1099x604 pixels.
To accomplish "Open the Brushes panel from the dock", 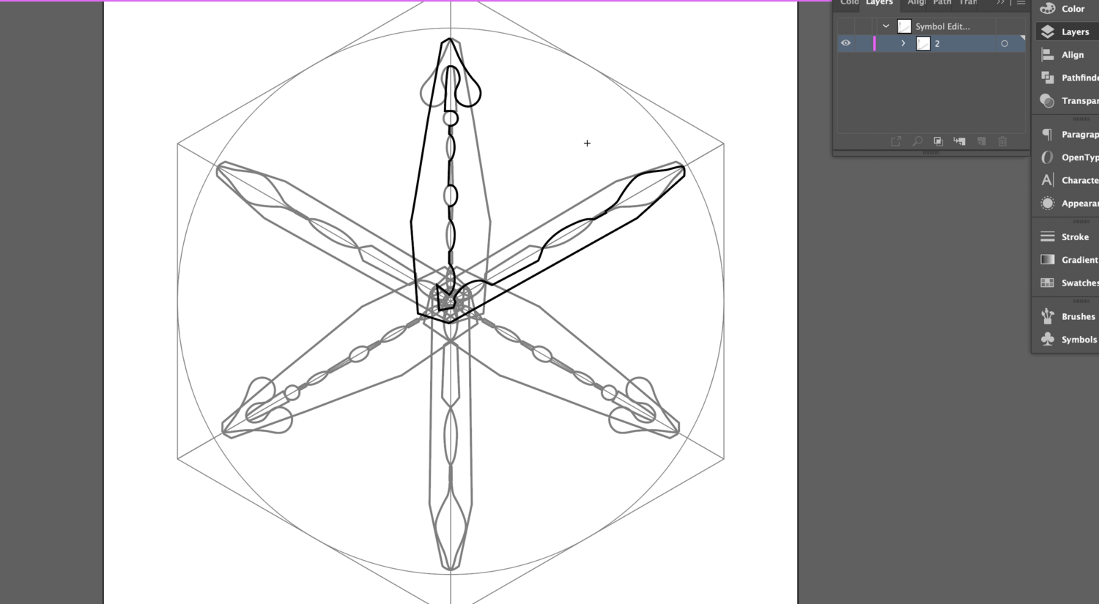I will pyautogui.click(x=1067, y=316).
